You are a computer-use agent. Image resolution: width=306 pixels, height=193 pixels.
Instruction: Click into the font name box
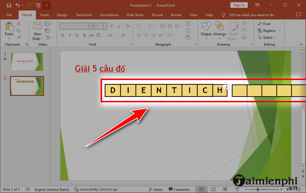[74, 26]
